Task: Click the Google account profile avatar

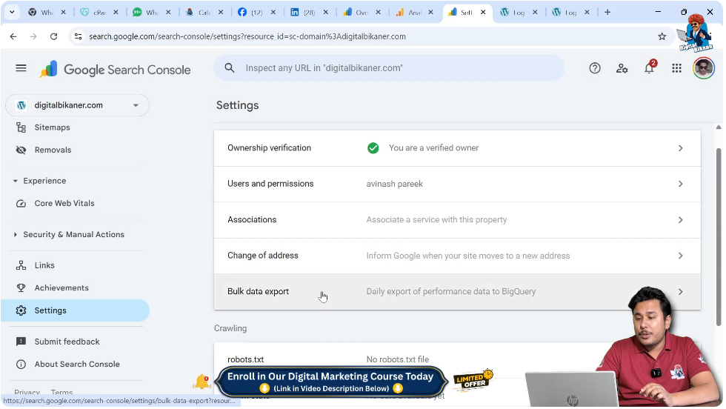Action: click(x=703, y=68)
